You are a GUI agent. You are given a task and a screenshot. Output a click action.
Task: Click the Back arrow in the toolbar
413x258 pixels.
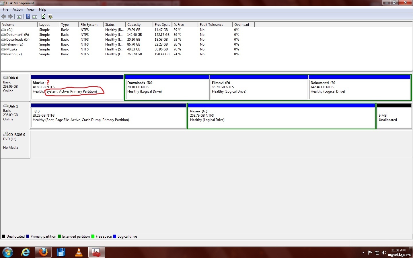[4, 17]
